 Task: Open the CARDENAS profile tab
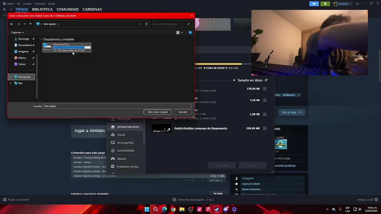pos(92,10)
